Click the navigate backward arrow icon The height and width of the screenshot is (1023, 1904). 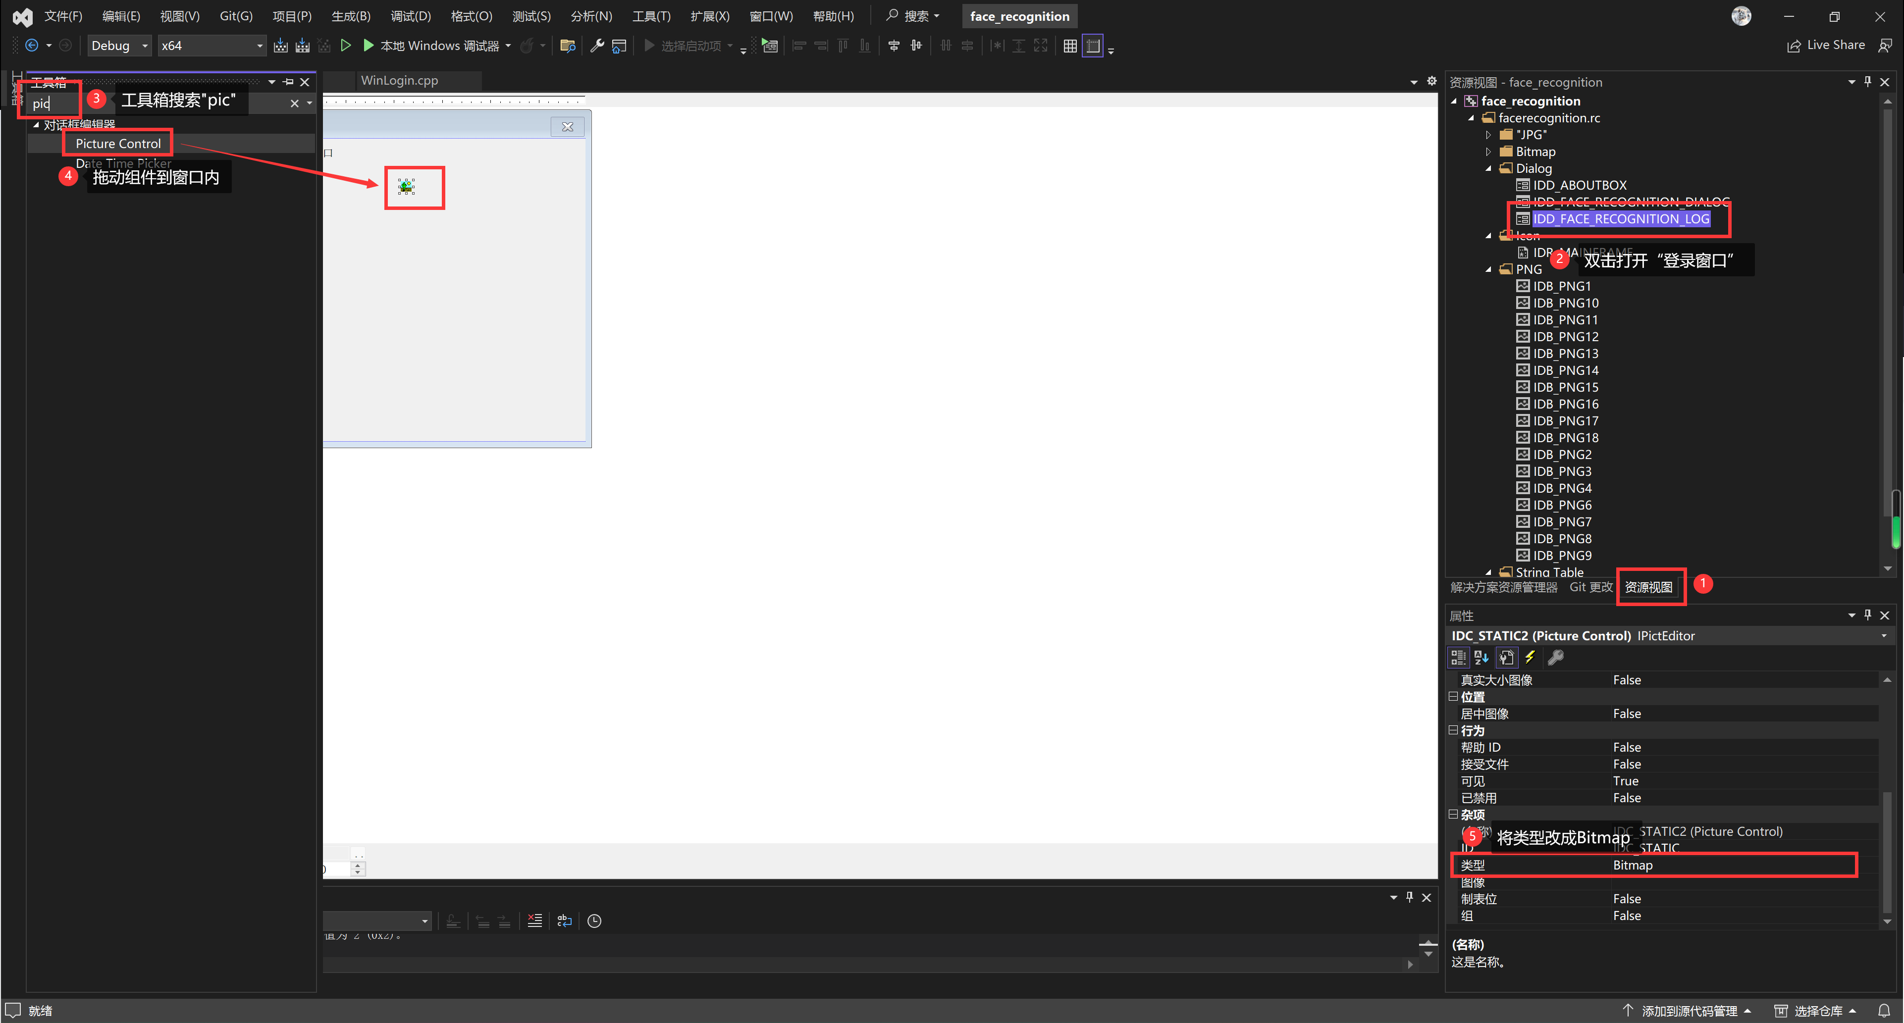coord(32,46)
